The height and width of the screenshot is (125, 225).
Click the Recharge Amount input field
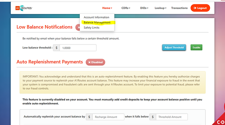[108, 117]
